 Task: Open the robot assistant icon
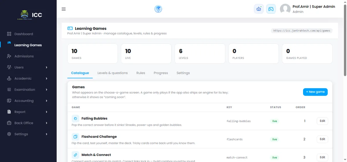[x=259, y=9]
